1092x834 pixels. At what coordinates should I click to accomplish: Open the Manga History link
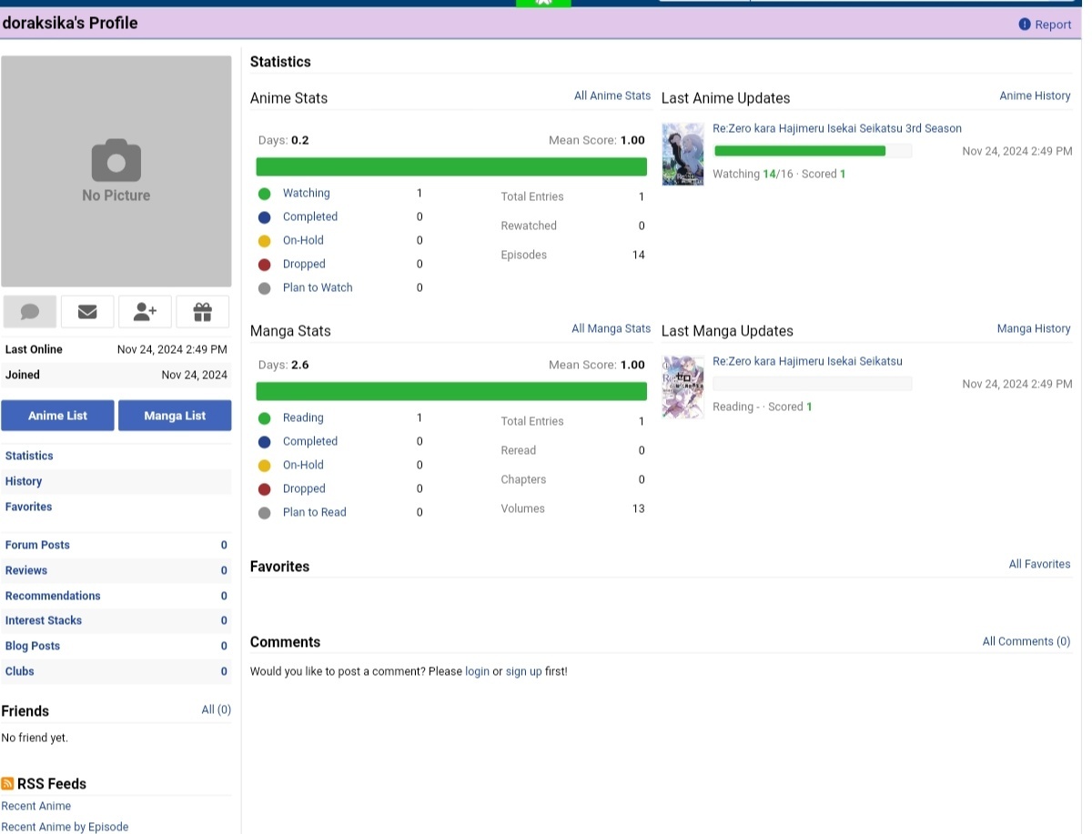pyautogui.click(x=1033, y=328)
